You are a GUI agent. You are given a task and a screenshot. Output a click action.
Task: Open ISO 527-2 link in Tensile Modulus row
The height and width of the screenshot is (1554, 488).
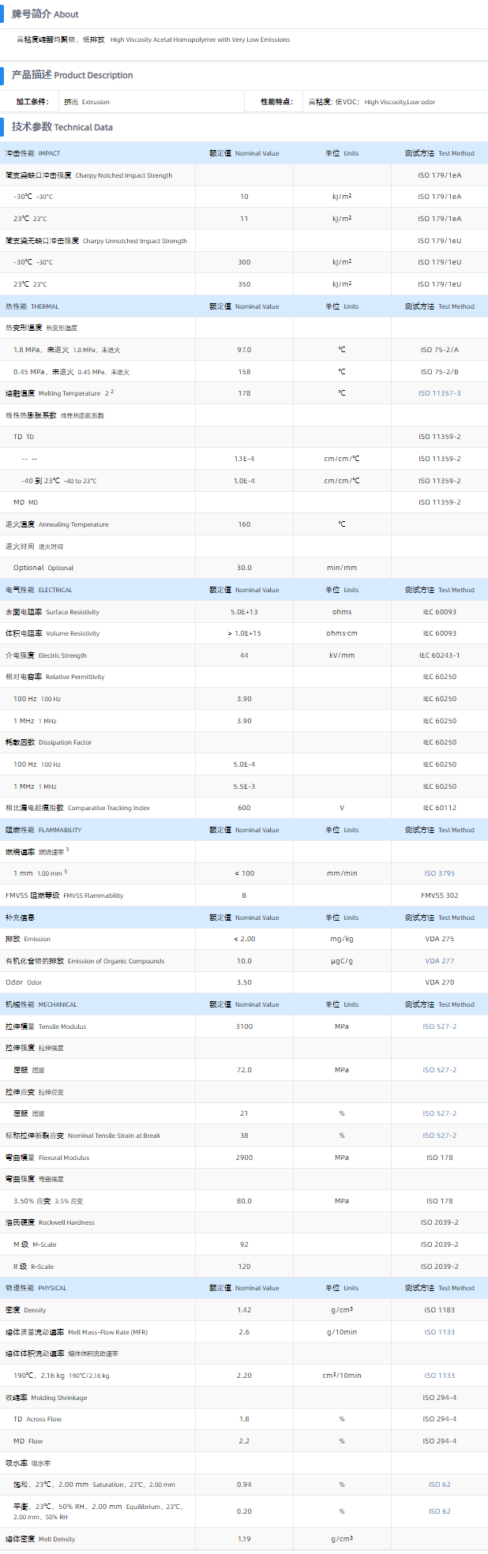point(439,1027)
